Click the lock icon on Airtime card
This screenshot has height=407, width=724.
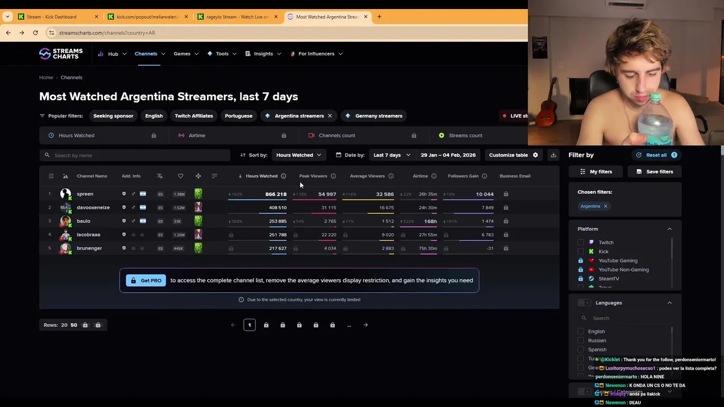tap(283, 136)
